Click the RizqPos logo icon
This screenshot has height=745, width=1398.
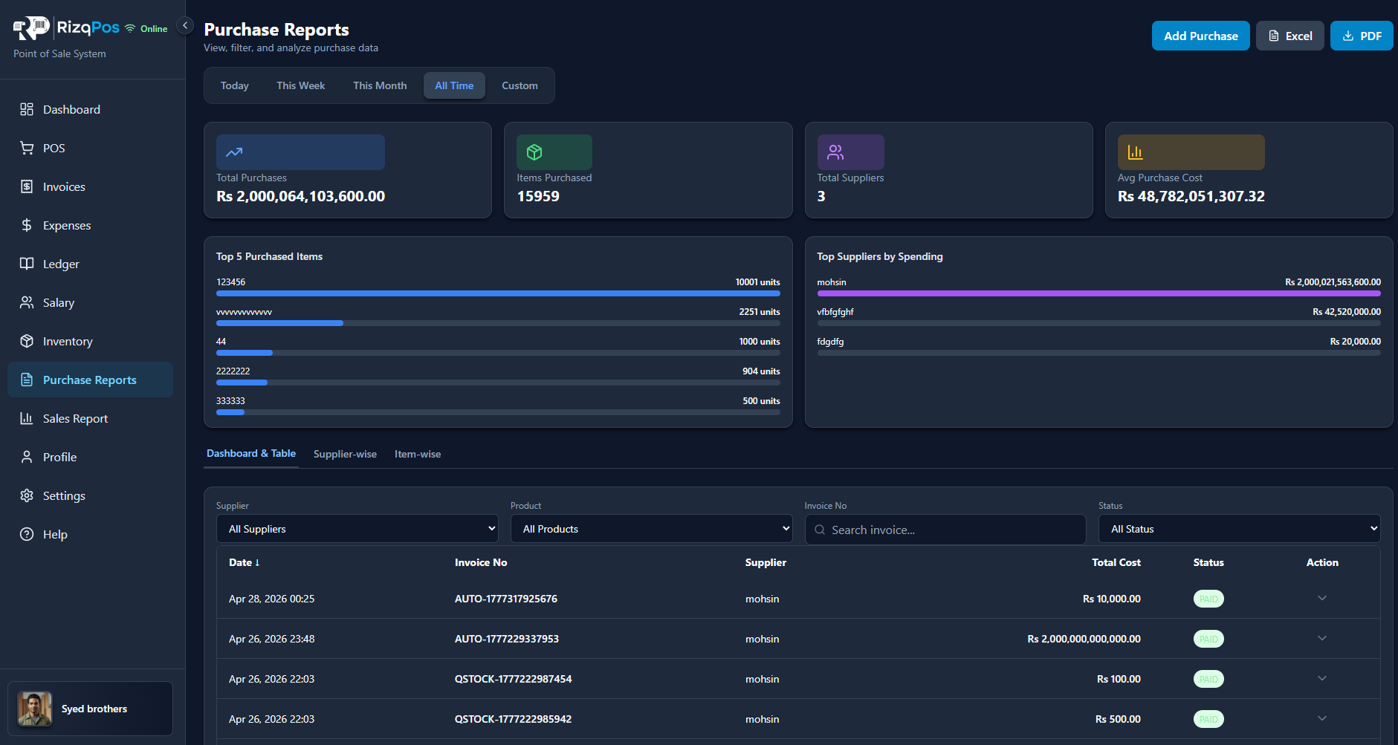pos(30,27)
